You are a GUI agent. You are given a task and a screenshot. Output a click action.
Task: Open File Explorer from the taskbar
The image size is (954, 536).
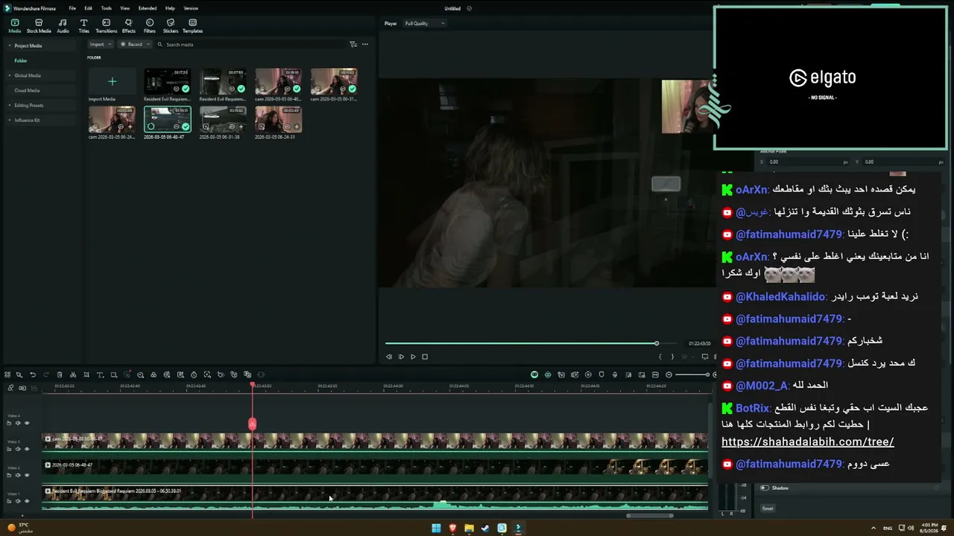coord(469,528)
